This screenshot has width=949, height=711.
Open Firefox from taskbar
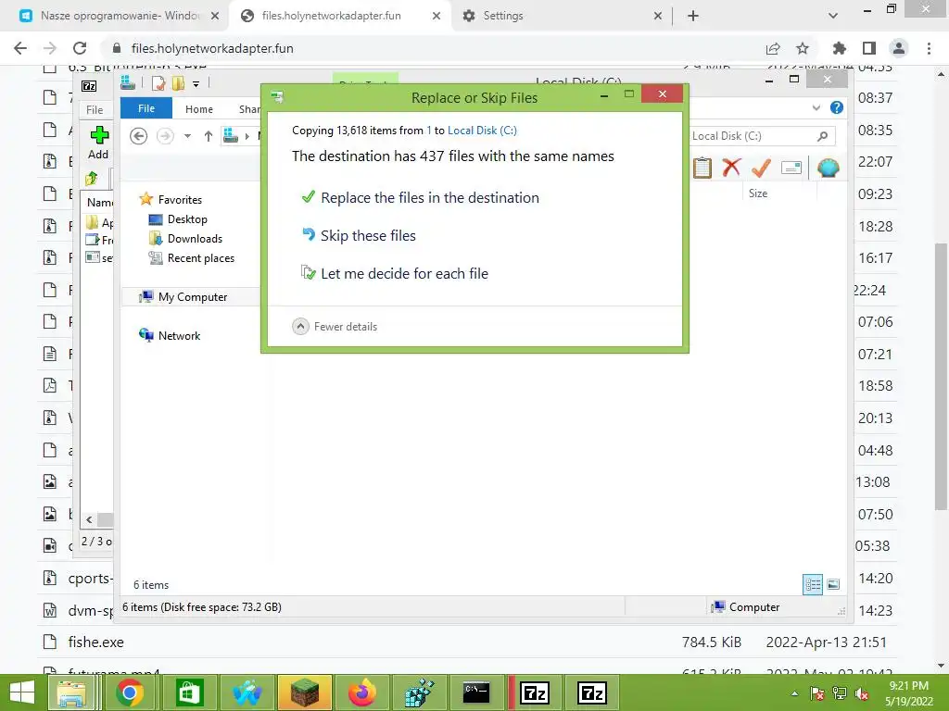pos(362,692)
